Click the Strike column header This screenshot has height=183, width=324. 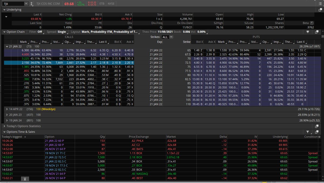187,42
